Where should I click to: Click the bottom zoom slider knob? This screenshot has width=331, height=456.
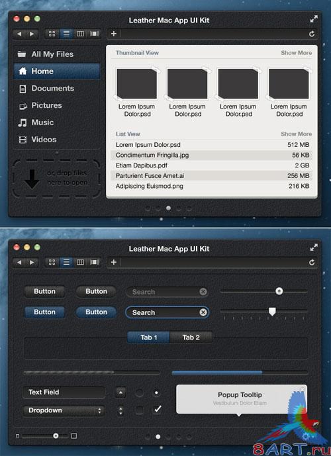point(56,435)
